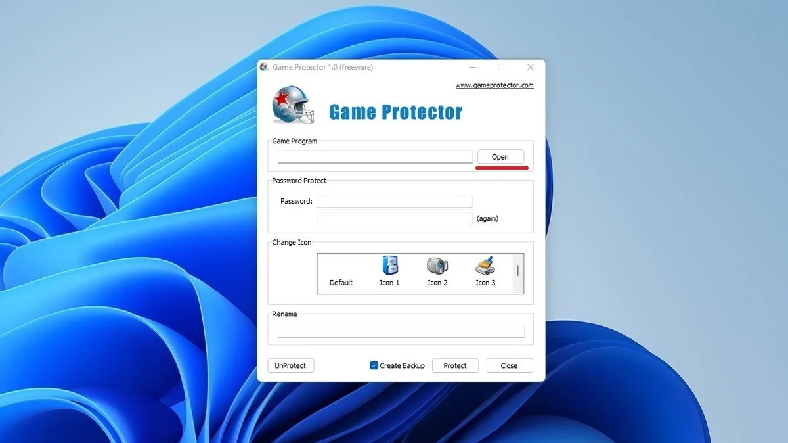This screenshot has height=443, width=788.
Task: Click the Close button at bottom
Action: pos(510,365)
